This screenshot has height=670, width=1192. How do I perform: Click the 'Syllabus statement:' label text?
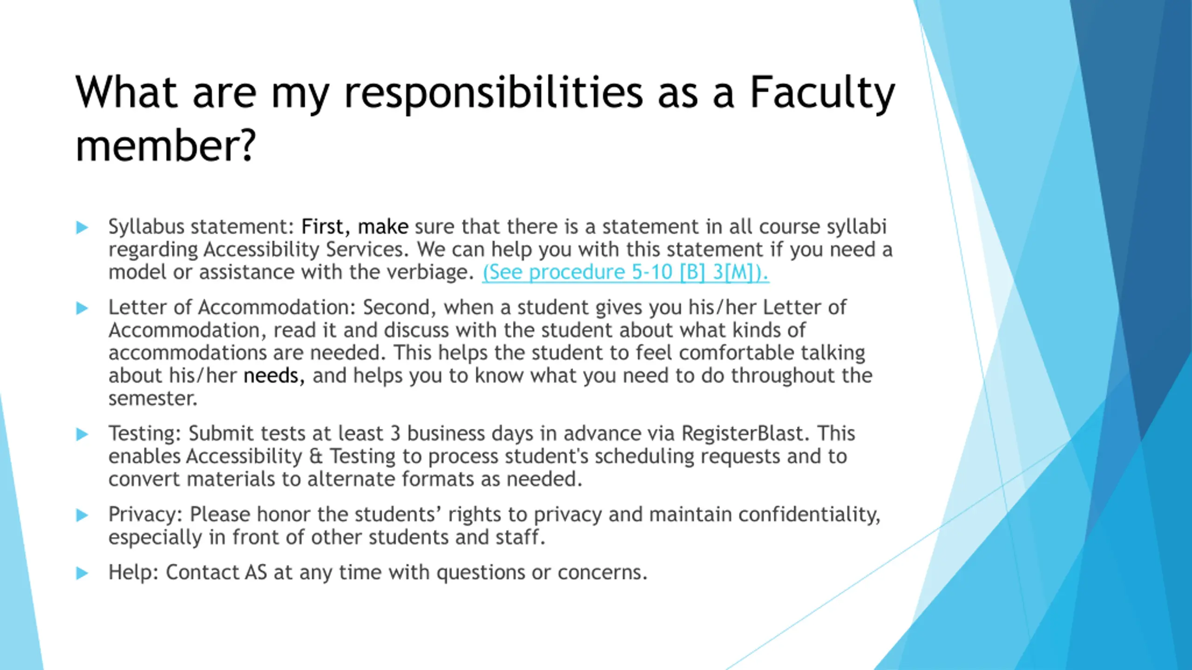point(201,227)
